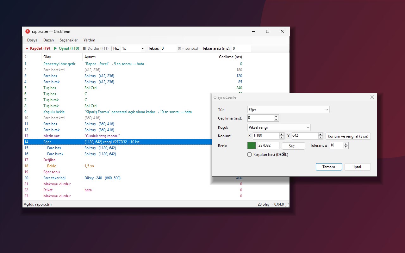Increase Gecikme value with the up arrow
The height and width of the screenshot is (253, 405).
coord(276,116)
